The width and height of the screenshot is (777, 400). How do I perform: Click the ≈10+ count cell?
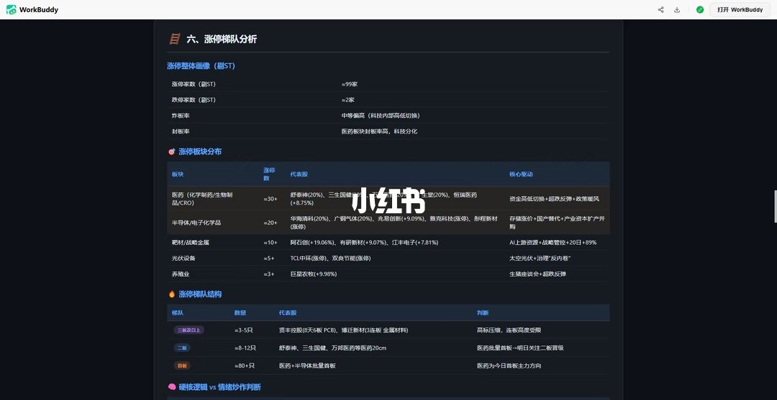pyautogui.click(x=270, y=242)
